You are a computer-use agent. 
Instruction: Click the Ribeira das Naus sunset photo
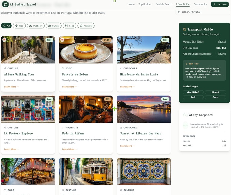coord(144,109)
